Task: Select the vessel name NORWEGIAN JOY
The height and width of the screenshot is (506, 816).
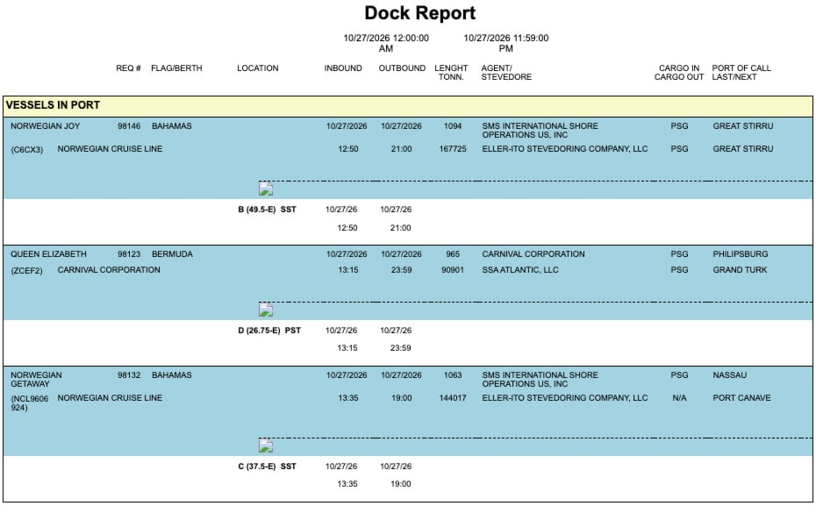Action: click(x=46, y=126)
